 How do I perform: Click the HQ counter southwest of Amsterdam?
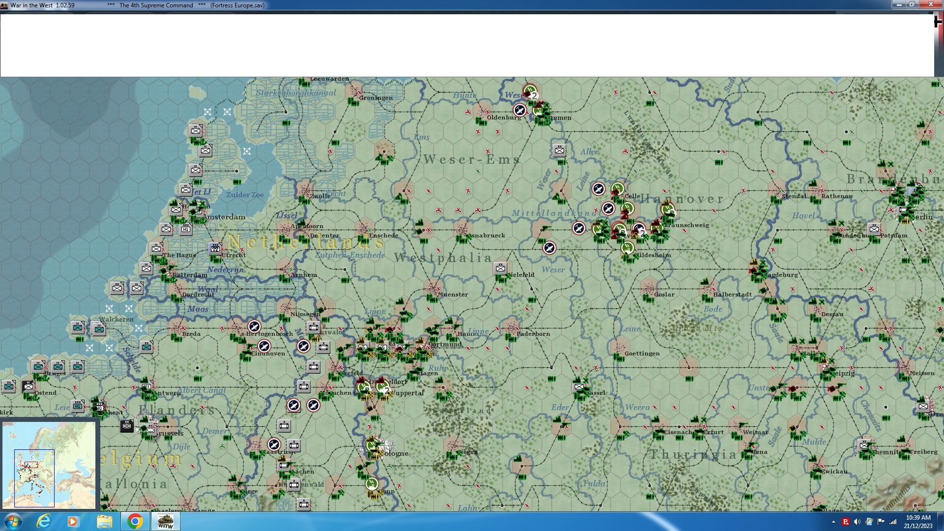pos(186,229)
